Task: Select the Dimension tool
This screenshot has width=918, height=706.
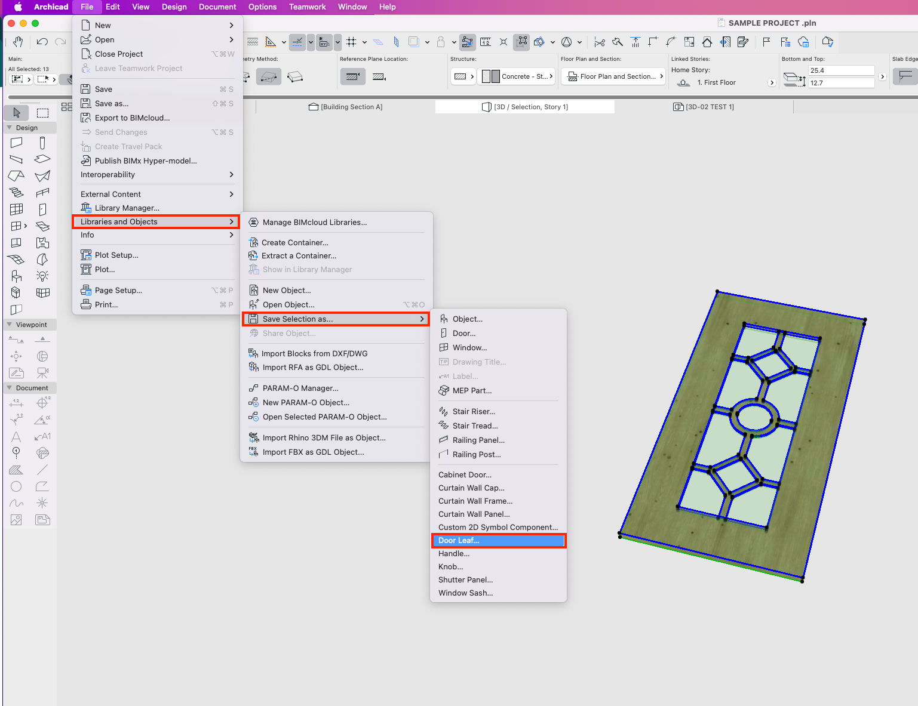Action: [17, 403]
